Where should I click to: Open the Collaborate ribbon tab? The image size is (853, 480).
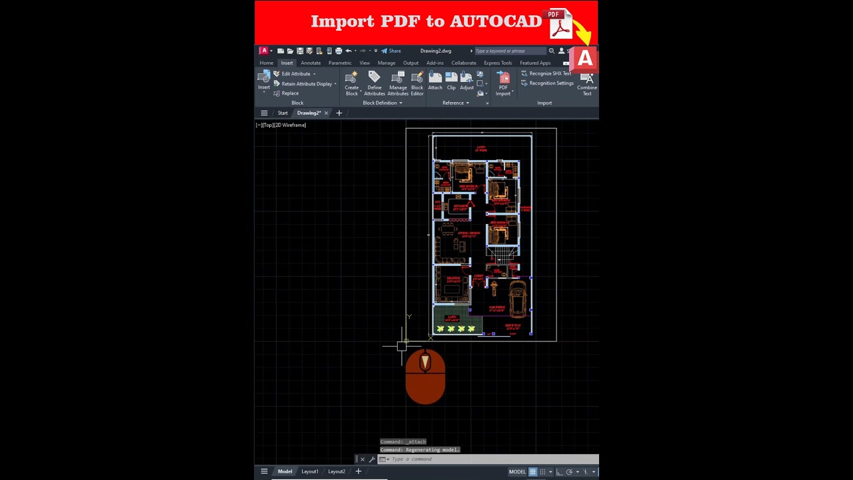pyautogui.click(x=464, y=63)
